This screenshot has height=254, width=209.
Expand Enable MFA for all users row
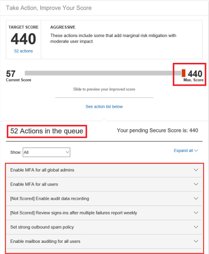(104, 184)
